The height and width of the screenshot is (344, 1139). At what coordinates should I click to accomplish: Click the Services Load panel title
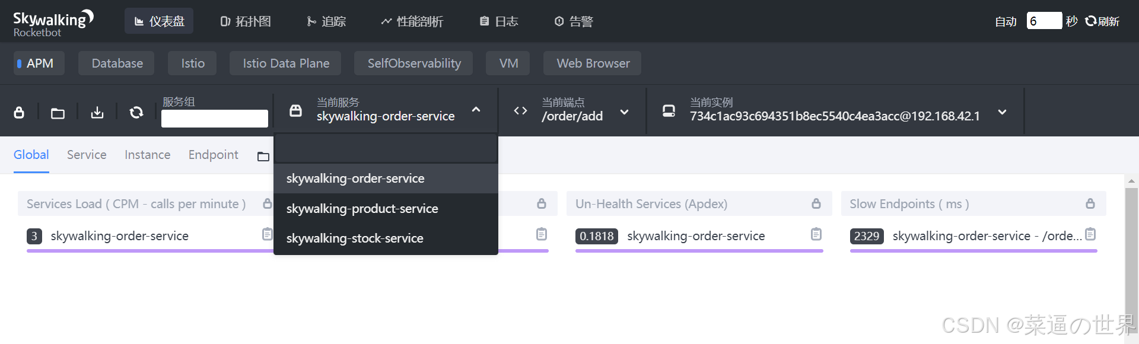pyautogui.click(x=136, y=204)
